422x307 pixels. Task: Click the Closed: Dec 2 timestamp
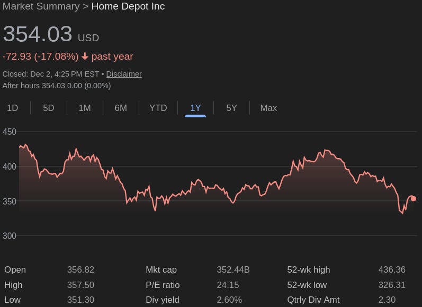51,74
